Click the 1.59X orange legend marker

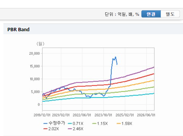click(x=118, y=124)
